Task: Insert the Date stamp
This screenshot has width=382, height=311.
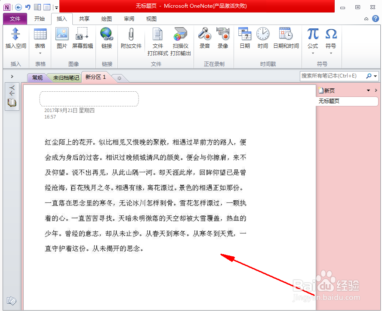Action: [245, 34]
